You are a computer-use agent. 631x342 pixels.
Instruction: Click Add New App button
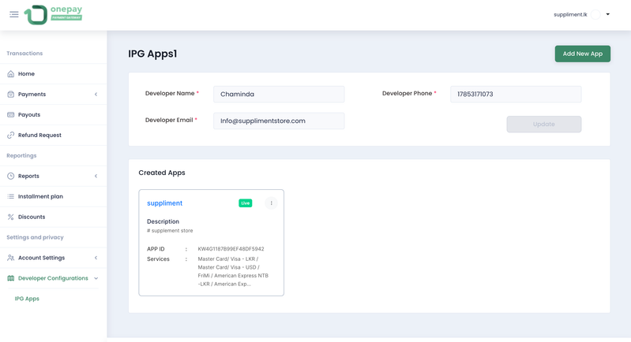[x=582, y=54]
